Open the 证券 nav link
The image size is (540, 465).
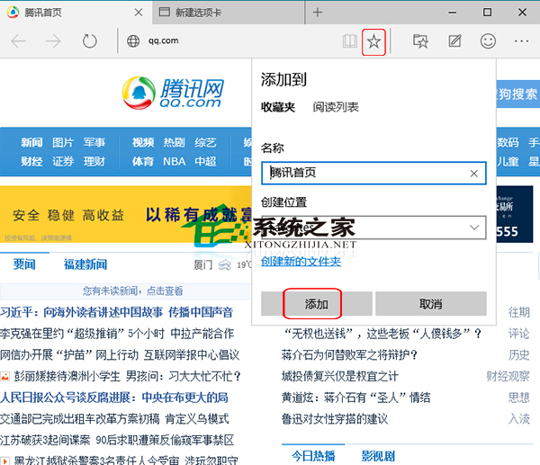(63, 161)
